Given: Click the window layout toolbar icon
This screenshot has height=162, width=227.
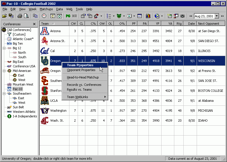Looking at the screenshot, I should [x=129, y=16].
